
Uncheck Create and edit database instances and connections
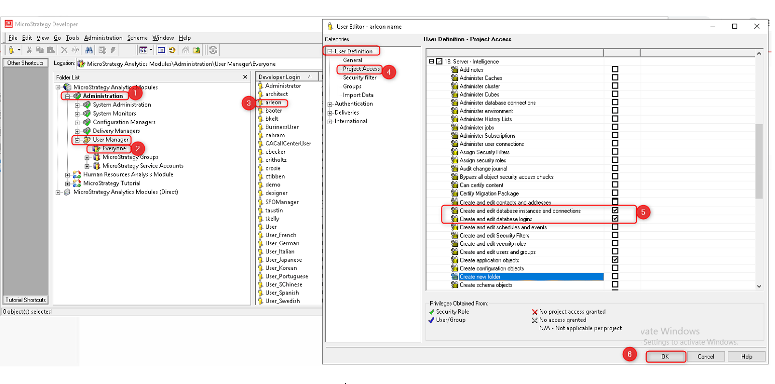[x=615, y=210]
